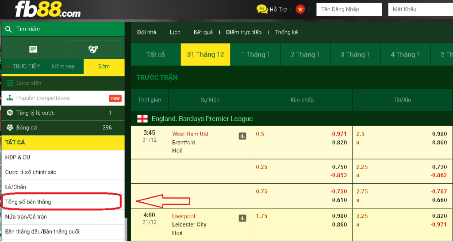Viewport: 453px width, 242px height.
Task: Open the Lịch schedule link
Action: click(x=175, y=32)
